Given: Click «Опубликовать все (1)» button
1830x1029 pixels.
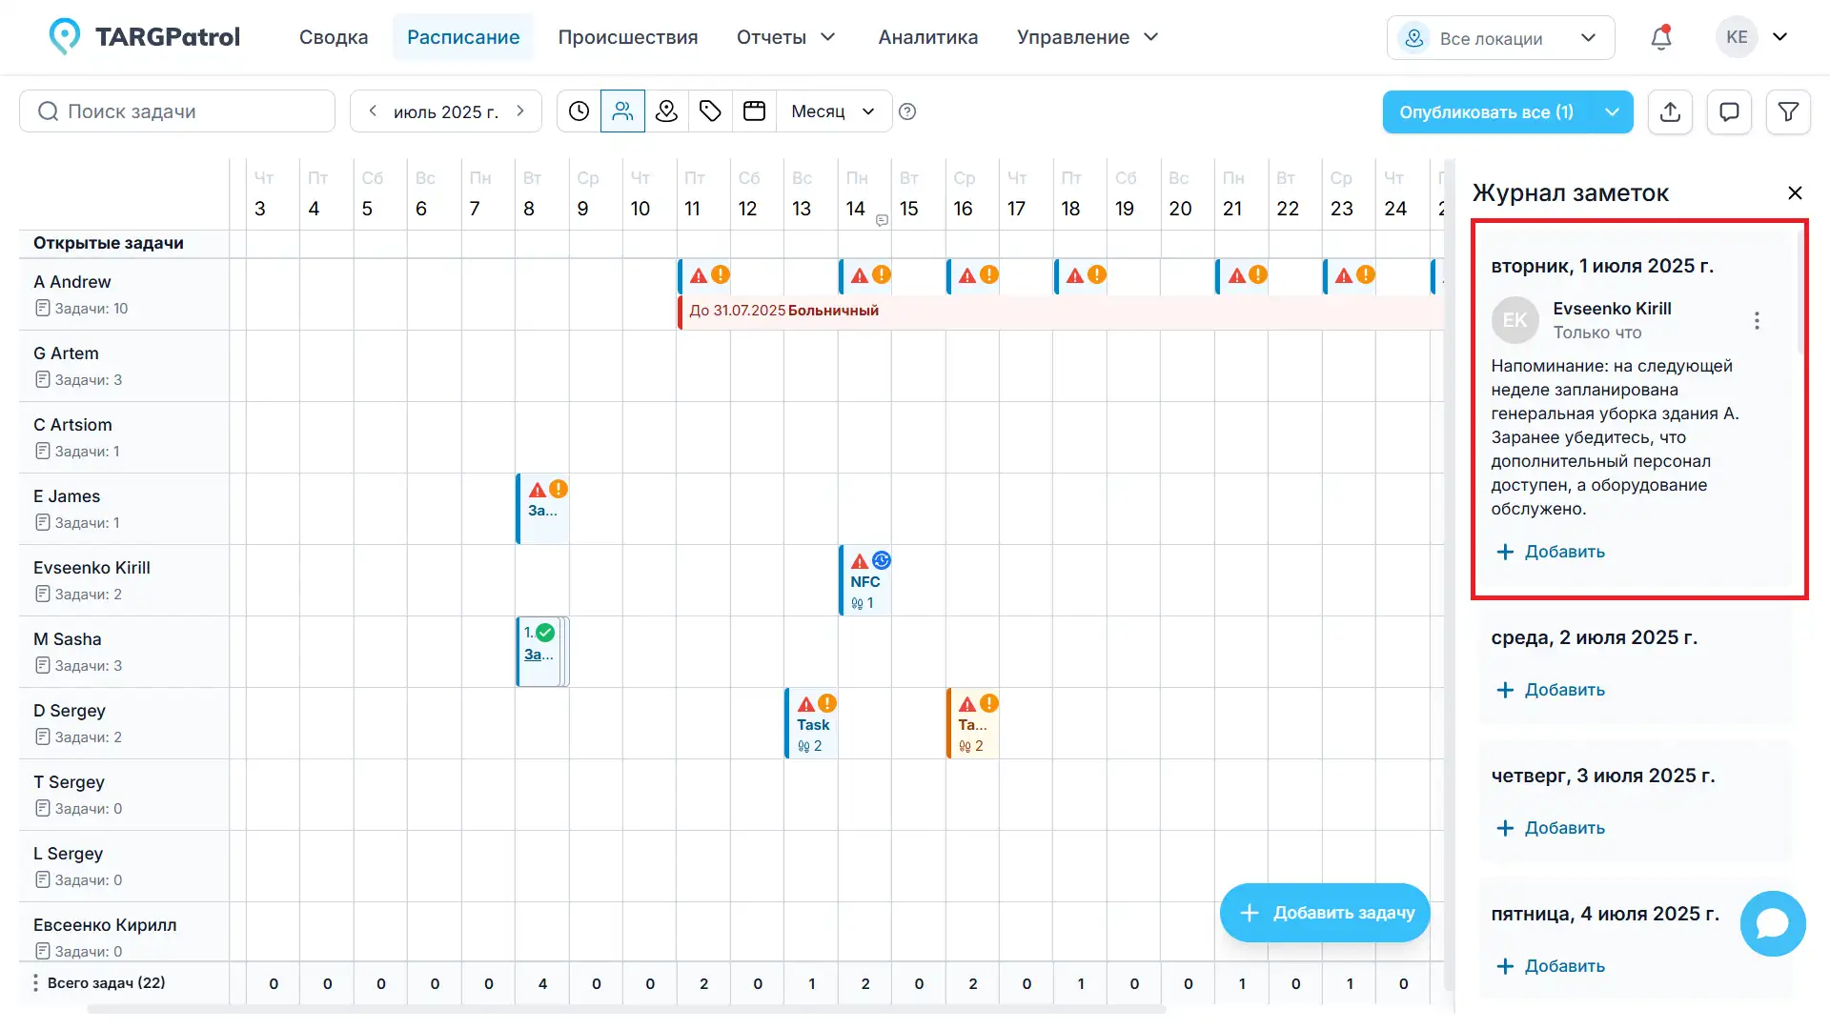Looking at the screenshot, I should [1485, 111].
